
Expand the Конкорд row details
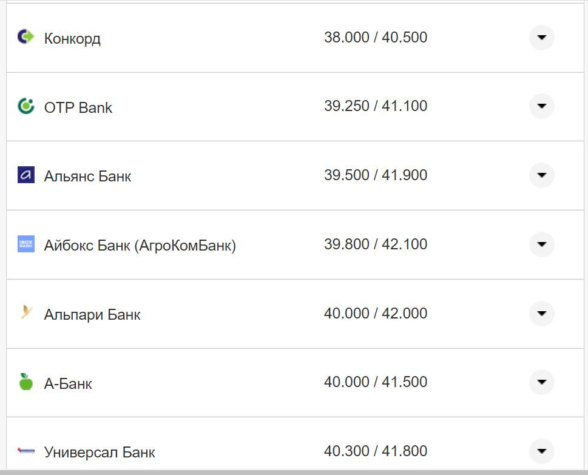coord(541,38)
